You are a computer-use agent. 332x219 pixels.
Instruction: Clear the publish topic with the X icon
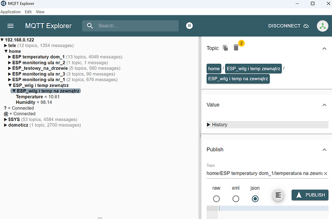[325, 173]
